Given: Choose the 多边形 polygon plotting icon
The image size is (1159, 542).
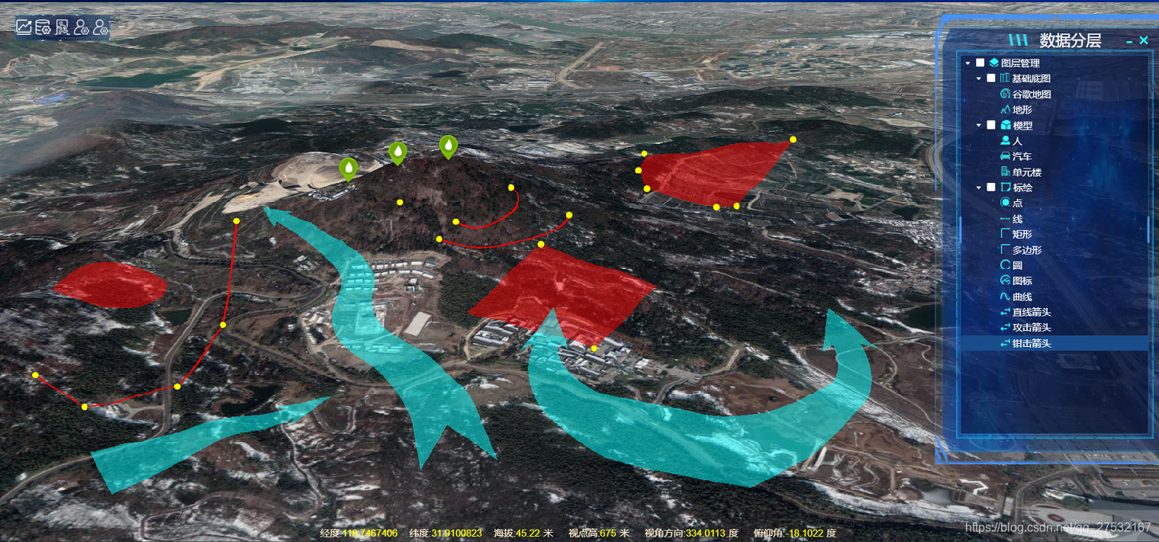Looking at the screenshot, I should click(x=1005, y=250).
